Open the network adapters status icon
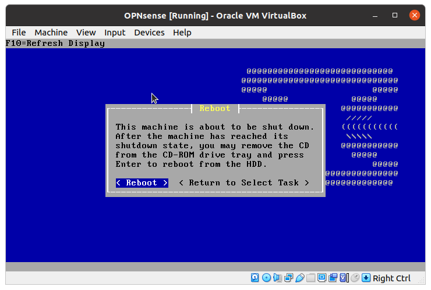431x290 pixels. coord(289,278)
